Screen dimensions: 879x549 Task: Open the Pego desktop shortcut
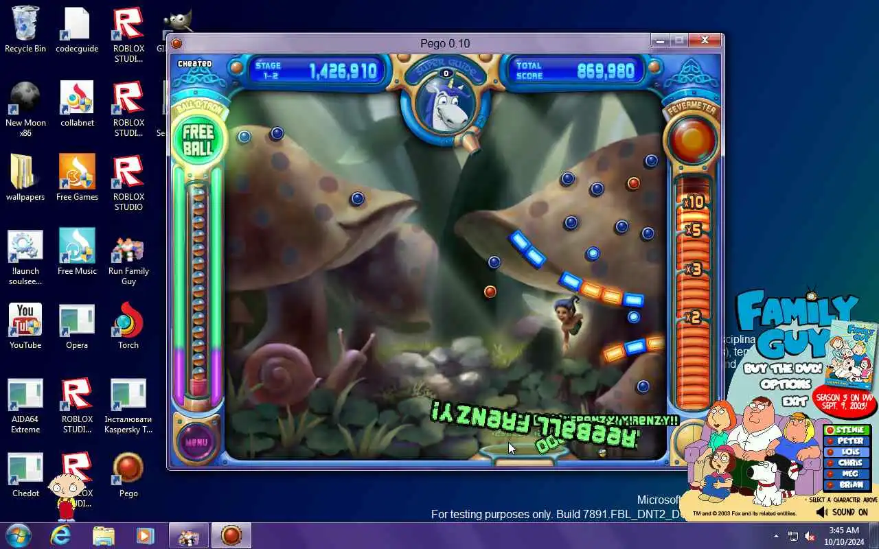pyautogui.click(x=128, y=474)
